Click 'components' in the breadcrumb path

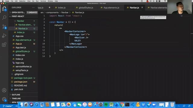[52, 13]
